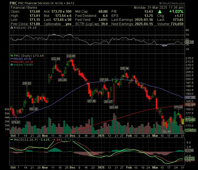Click the 0.716 MACD histogram axis tag
The height and width of the screenshot is (170, 198).
(x=189, y=150)
